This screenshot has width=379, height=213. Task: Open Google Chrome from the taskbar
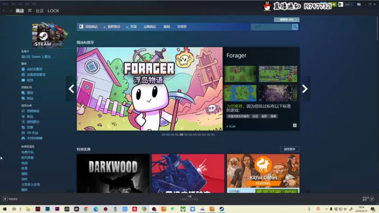point(86,209)
